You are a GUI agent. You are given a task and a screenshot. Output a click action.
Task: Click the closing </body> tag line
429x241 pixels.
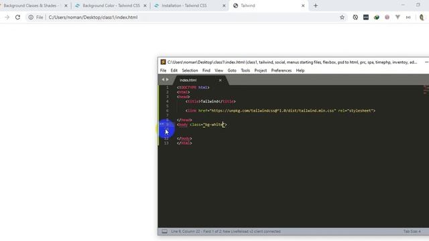coord(184,139)
